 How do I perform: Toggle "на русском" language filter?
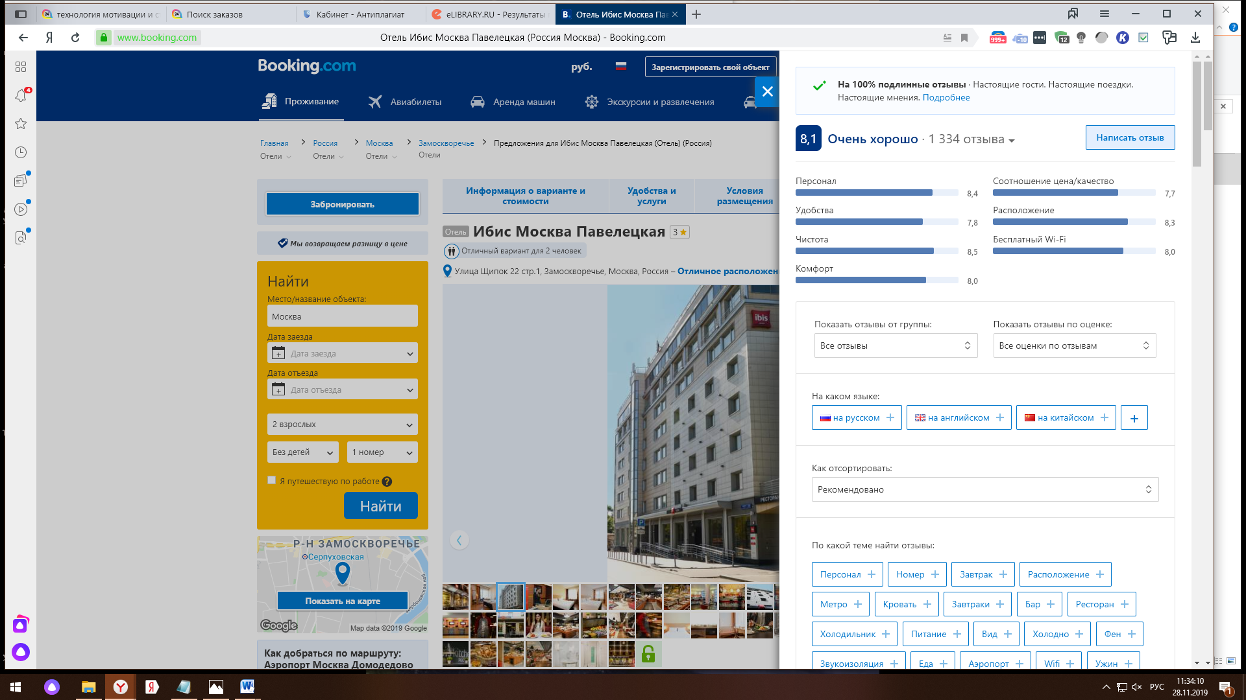coord(857,418)
